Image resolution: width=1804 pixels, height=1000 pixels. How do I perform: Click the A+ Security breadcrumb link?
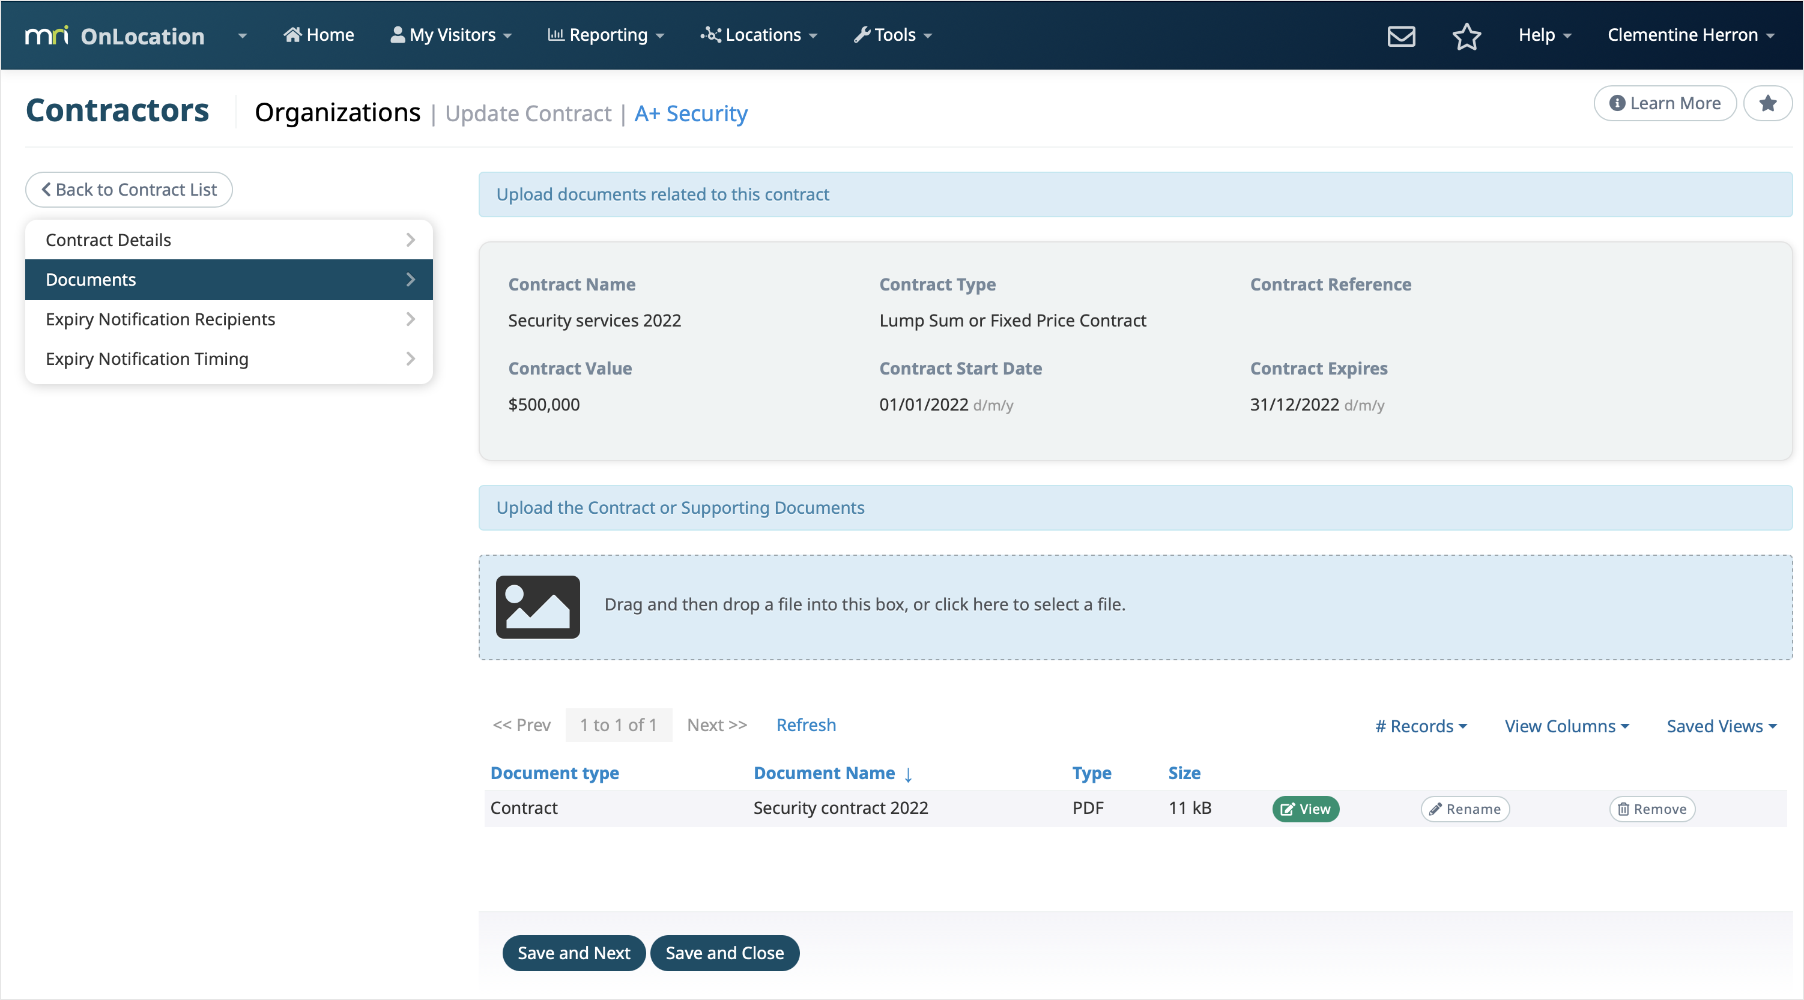click(691, 113)
